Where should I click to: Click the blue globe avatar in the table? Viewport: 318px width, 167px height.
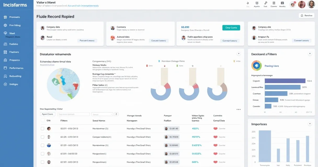tap(49, 145)
